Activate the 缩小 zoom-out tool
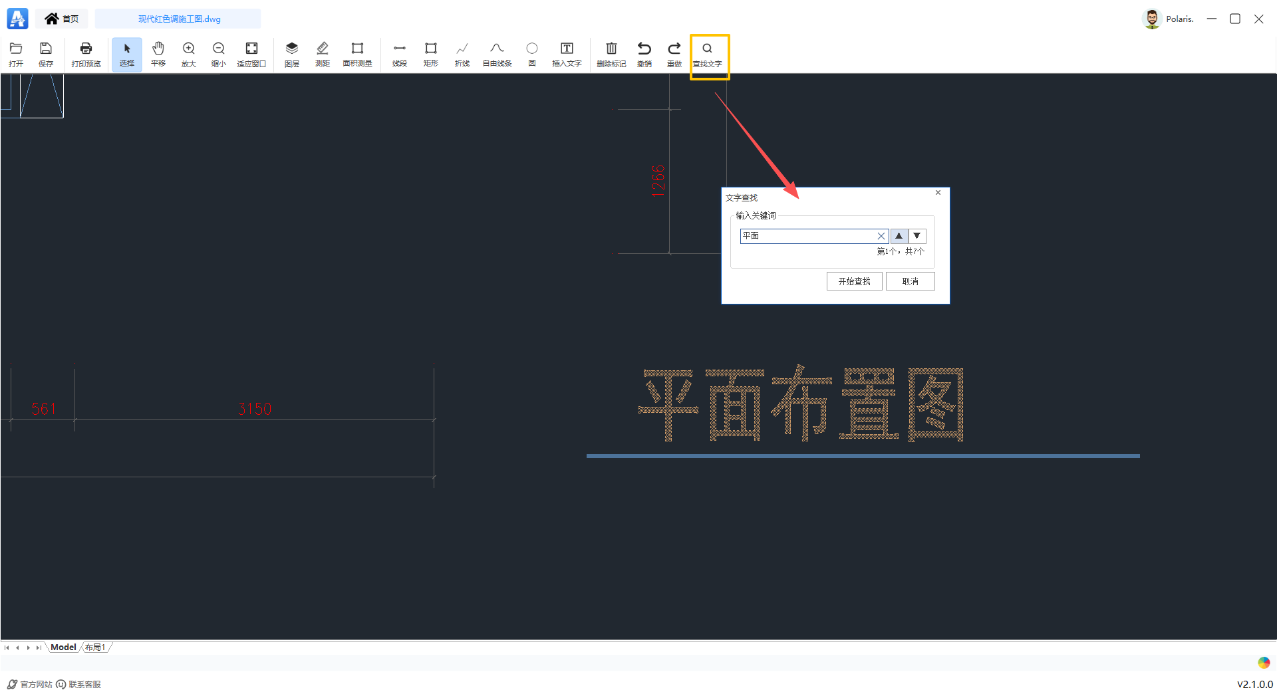Image resolution: width=1277 pixels, height=698 pixels. [218, 55]
